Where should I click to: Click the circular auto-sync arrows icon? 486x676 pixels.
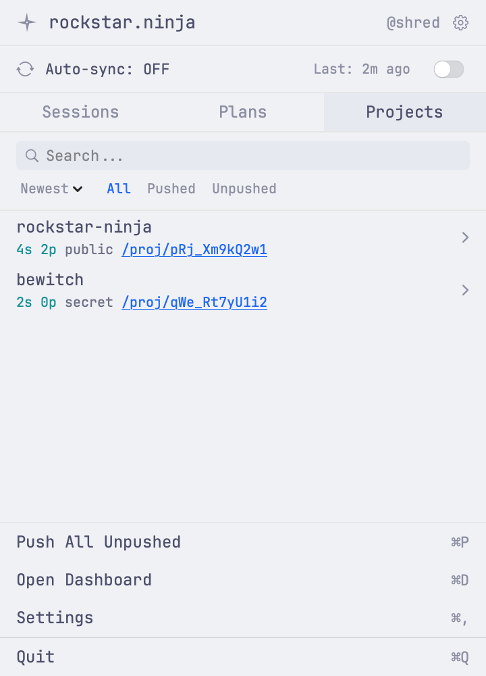click(25, 68)
